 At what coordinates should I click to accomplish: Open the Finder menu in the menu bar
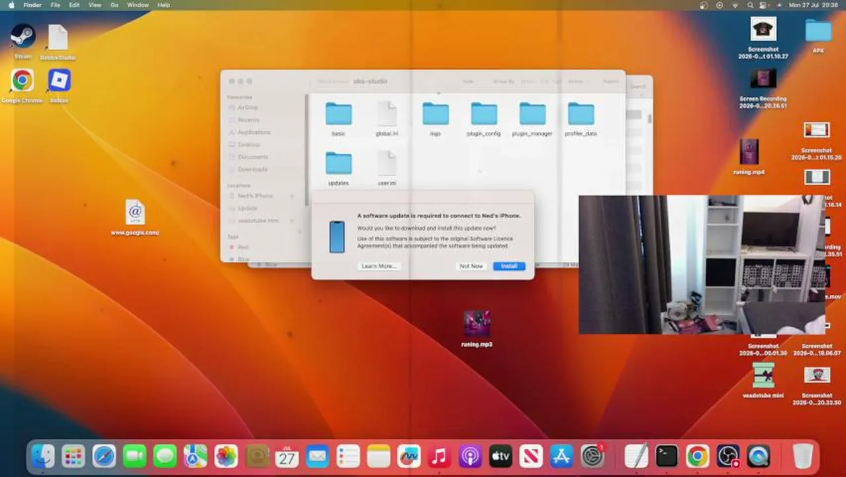point(32,5)
